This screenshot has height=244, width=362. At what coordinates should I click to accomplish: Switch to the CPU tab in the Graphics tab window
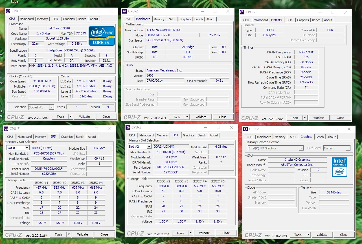[x=249, y=137]
